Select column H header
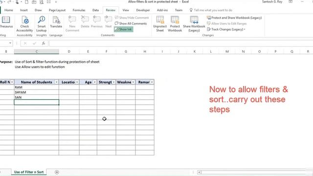 tap(145, 51)
